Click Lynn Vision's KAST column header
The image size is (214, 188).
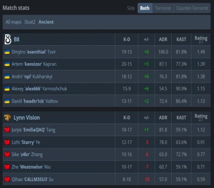181,117
